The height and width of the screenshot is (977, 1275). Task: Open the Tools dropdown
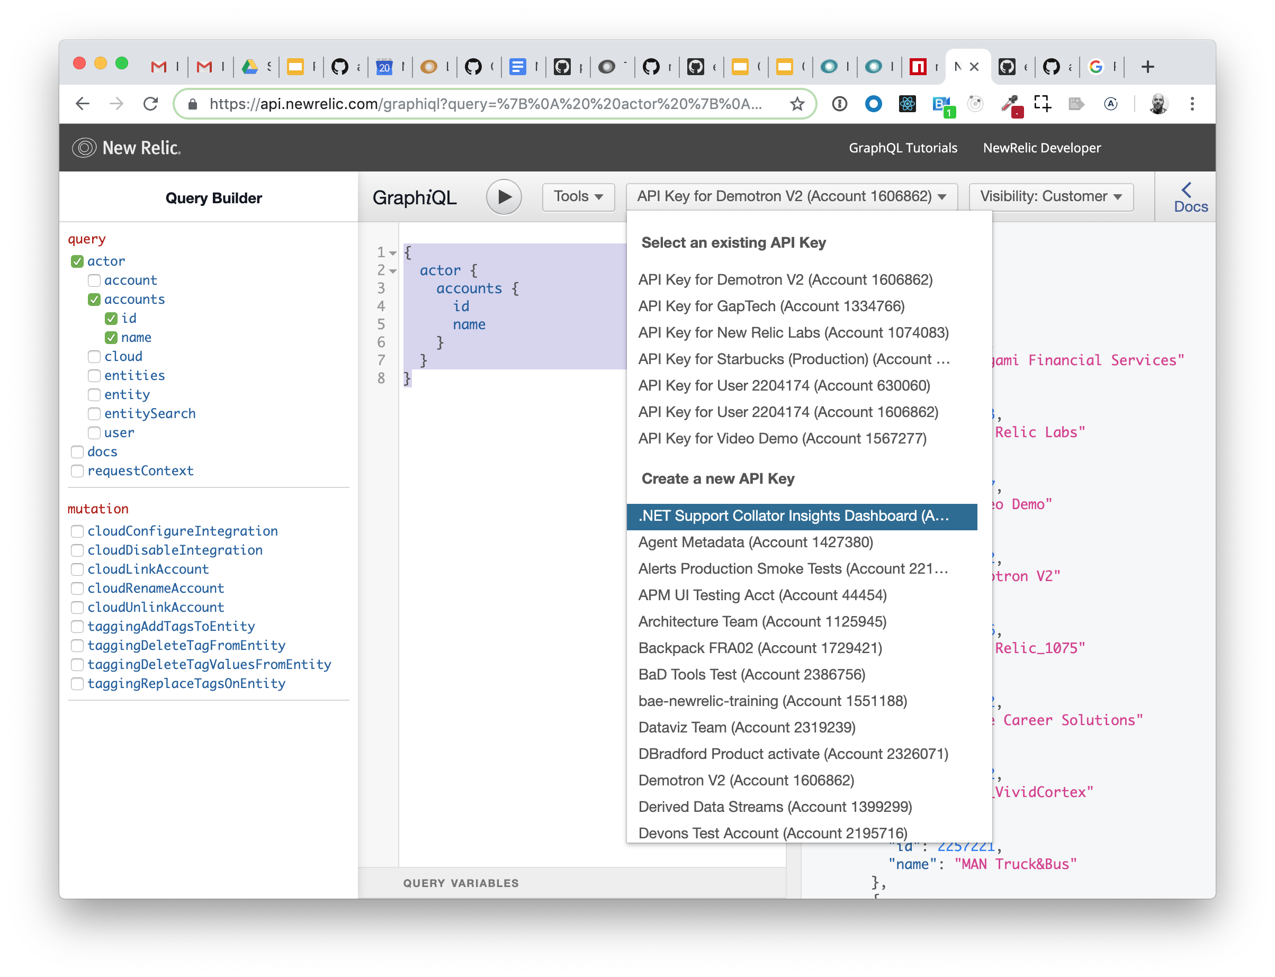point(578,196)
